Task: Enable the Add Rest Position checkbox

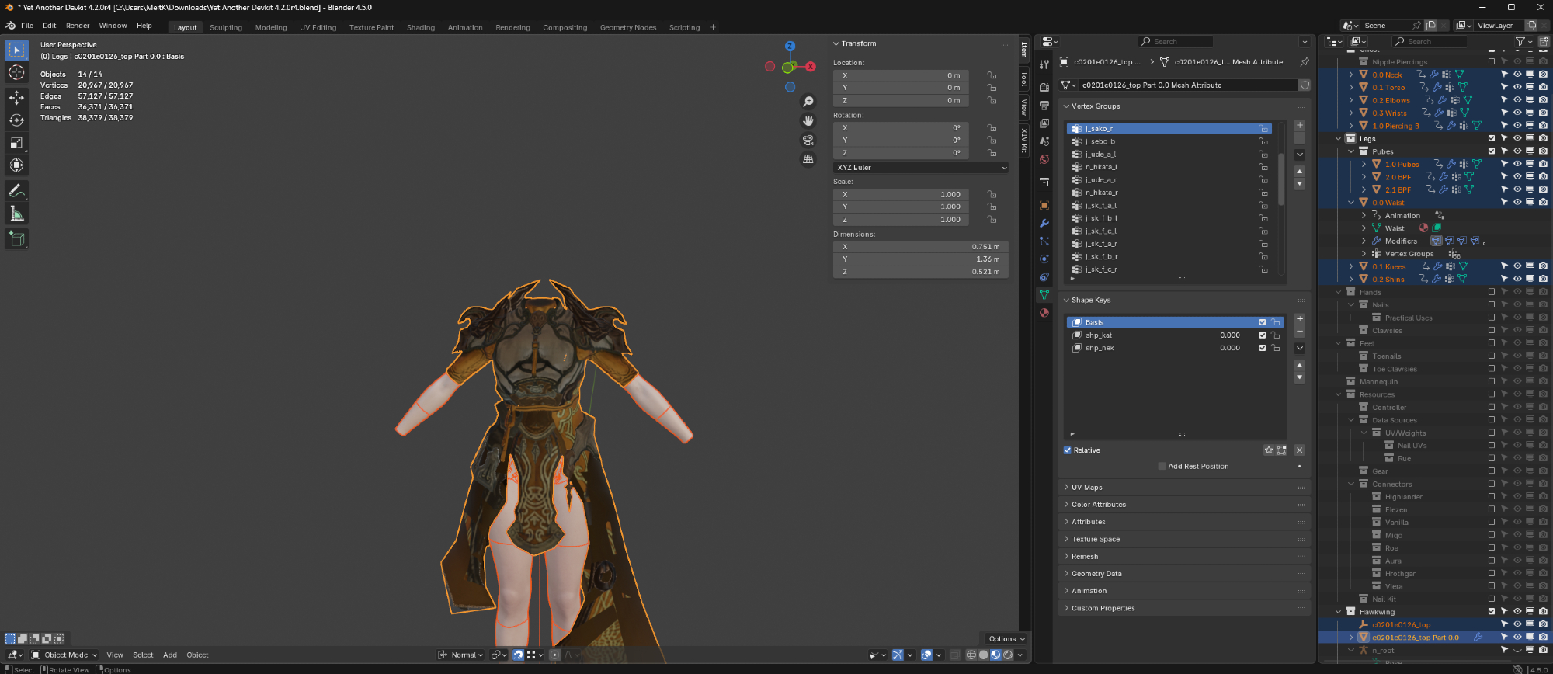Action: [x=1162, y=467]
